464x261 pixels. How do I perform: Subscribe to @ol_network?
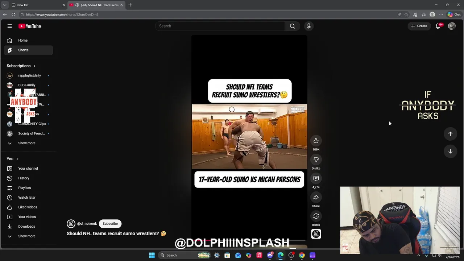pyautogui.click(x=110, y=224)
